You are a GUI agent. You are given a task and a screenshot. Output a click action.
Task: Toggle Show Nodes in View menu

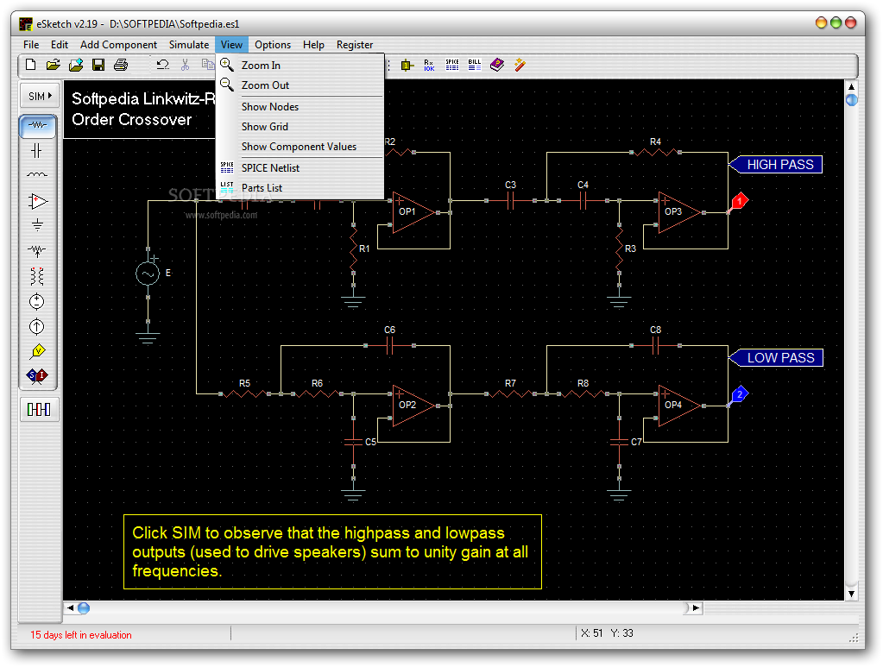coord(300,107)
